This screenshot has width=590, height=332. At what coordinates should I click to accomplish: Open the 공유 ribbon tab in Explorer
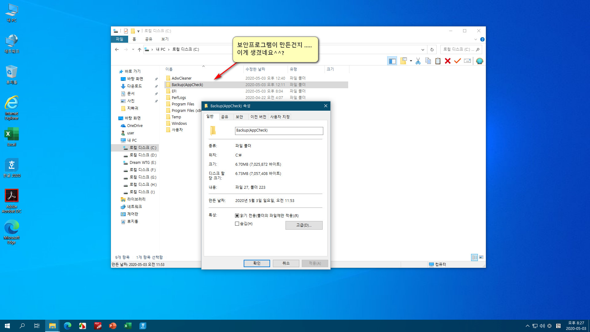[x=149, y=39]
